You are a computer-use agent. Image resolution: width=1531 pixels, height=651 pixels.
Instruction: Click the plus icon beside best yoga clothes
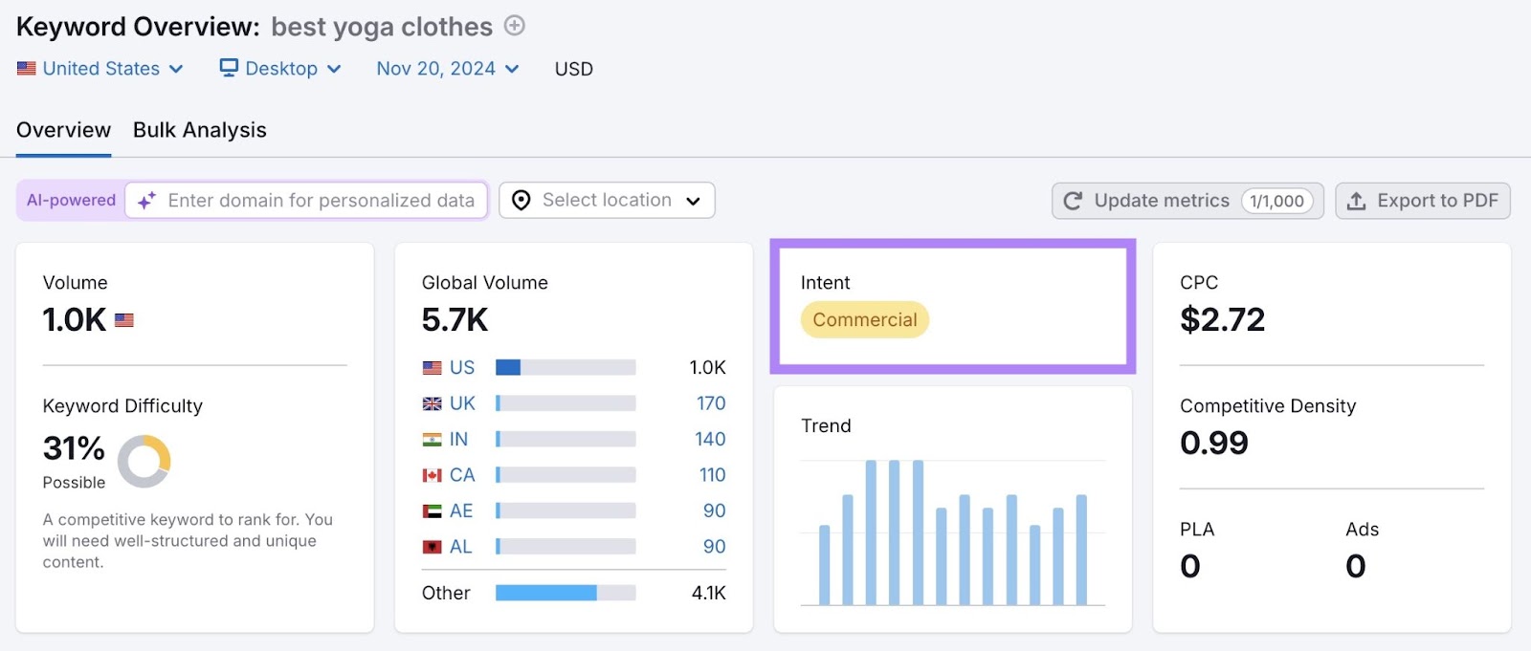click(515, 26)
